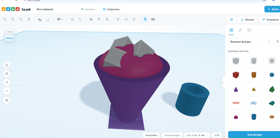Select the hollow sphere hole shape
This screenshot has height=138, width=280.
272,61
